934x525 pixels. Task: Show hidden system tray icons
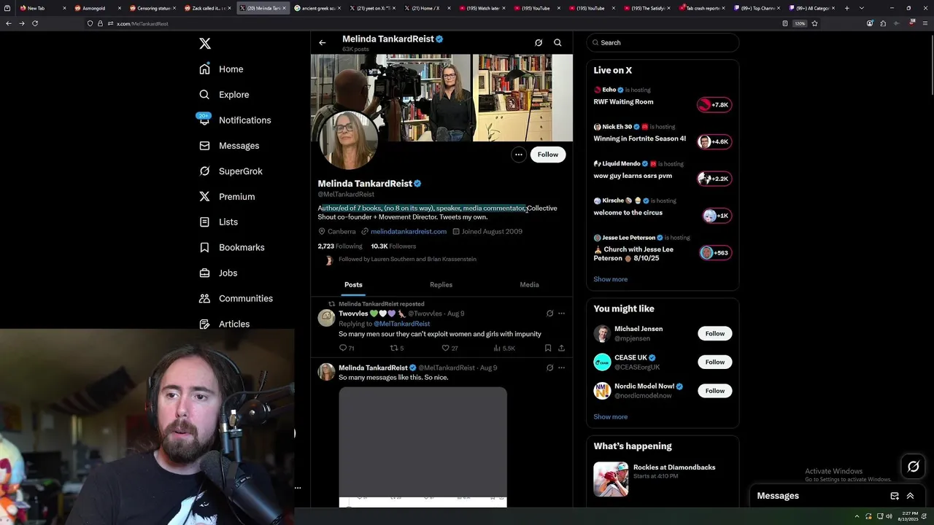857,516
